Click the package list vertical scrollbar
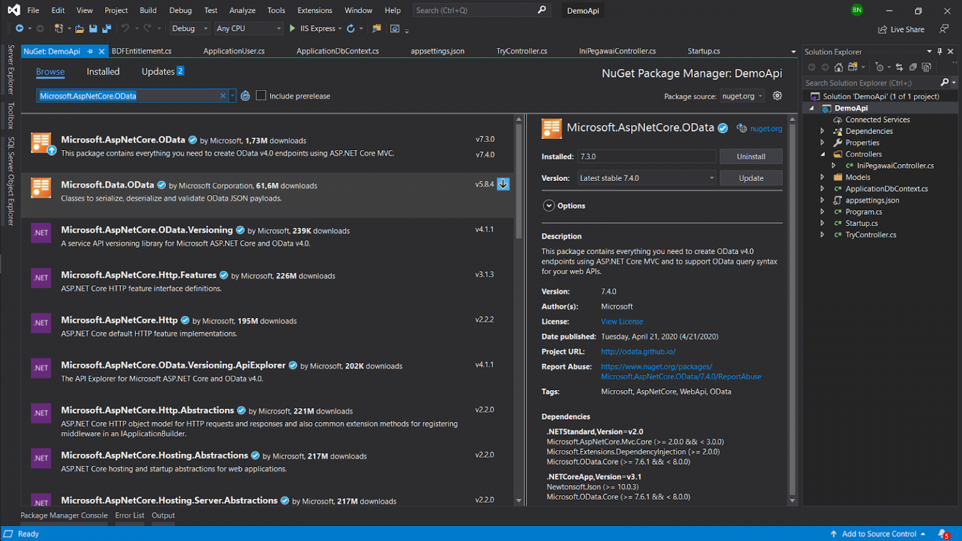The height and width of the screenshot is (541, 962). 519,182
